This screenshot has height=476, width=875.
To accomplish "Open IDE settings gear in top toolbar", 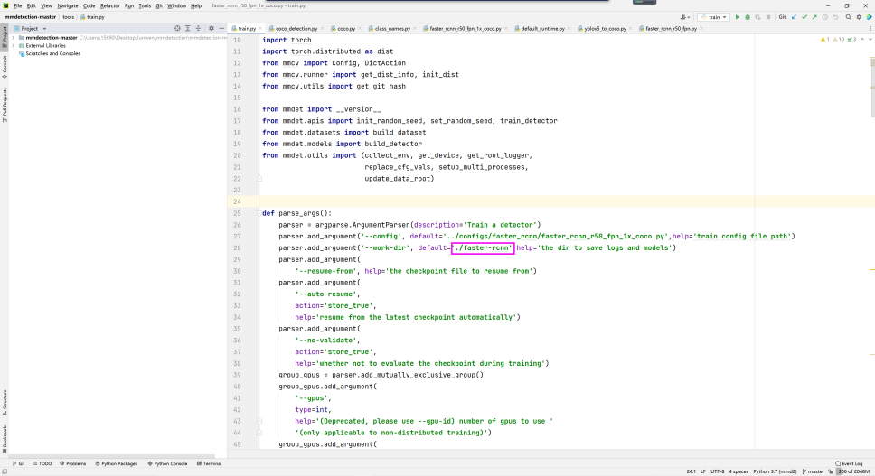I will click(859, 17).
